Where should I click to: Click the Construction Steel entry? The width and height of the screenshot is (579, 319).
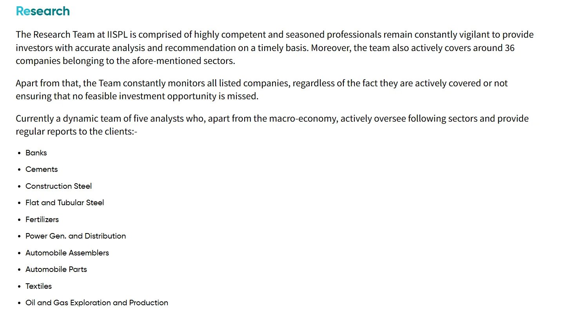(58, 186)
